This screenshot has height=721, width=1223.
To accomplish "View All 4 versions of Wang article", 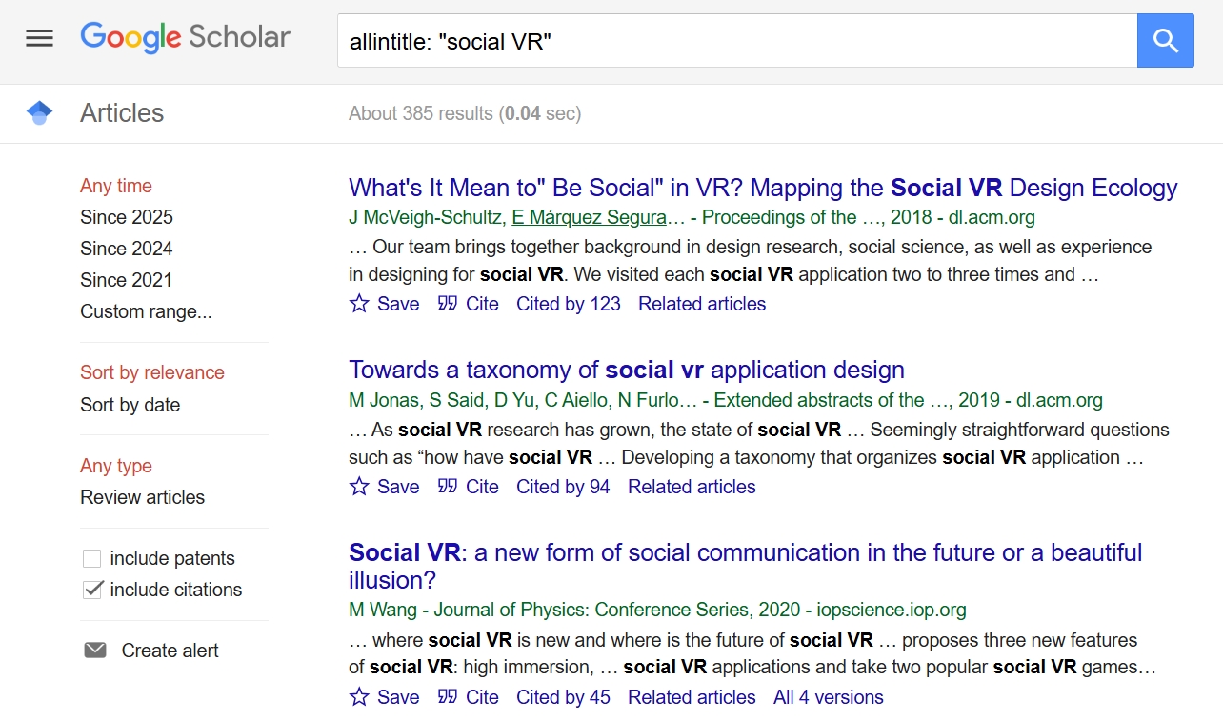I will (x=828, y=697).
